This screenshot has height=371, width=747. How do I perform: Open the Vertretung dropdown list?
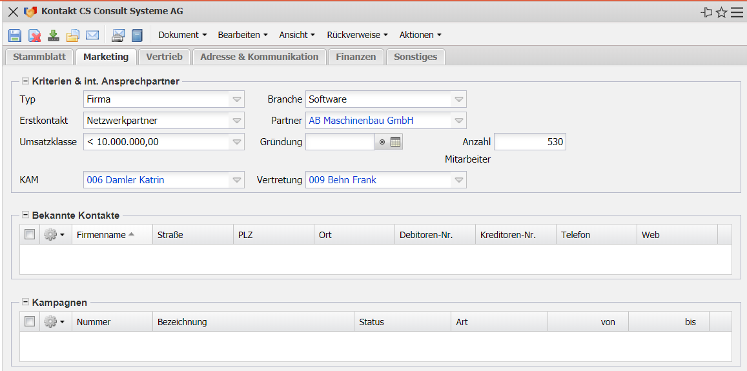(458, 180)
